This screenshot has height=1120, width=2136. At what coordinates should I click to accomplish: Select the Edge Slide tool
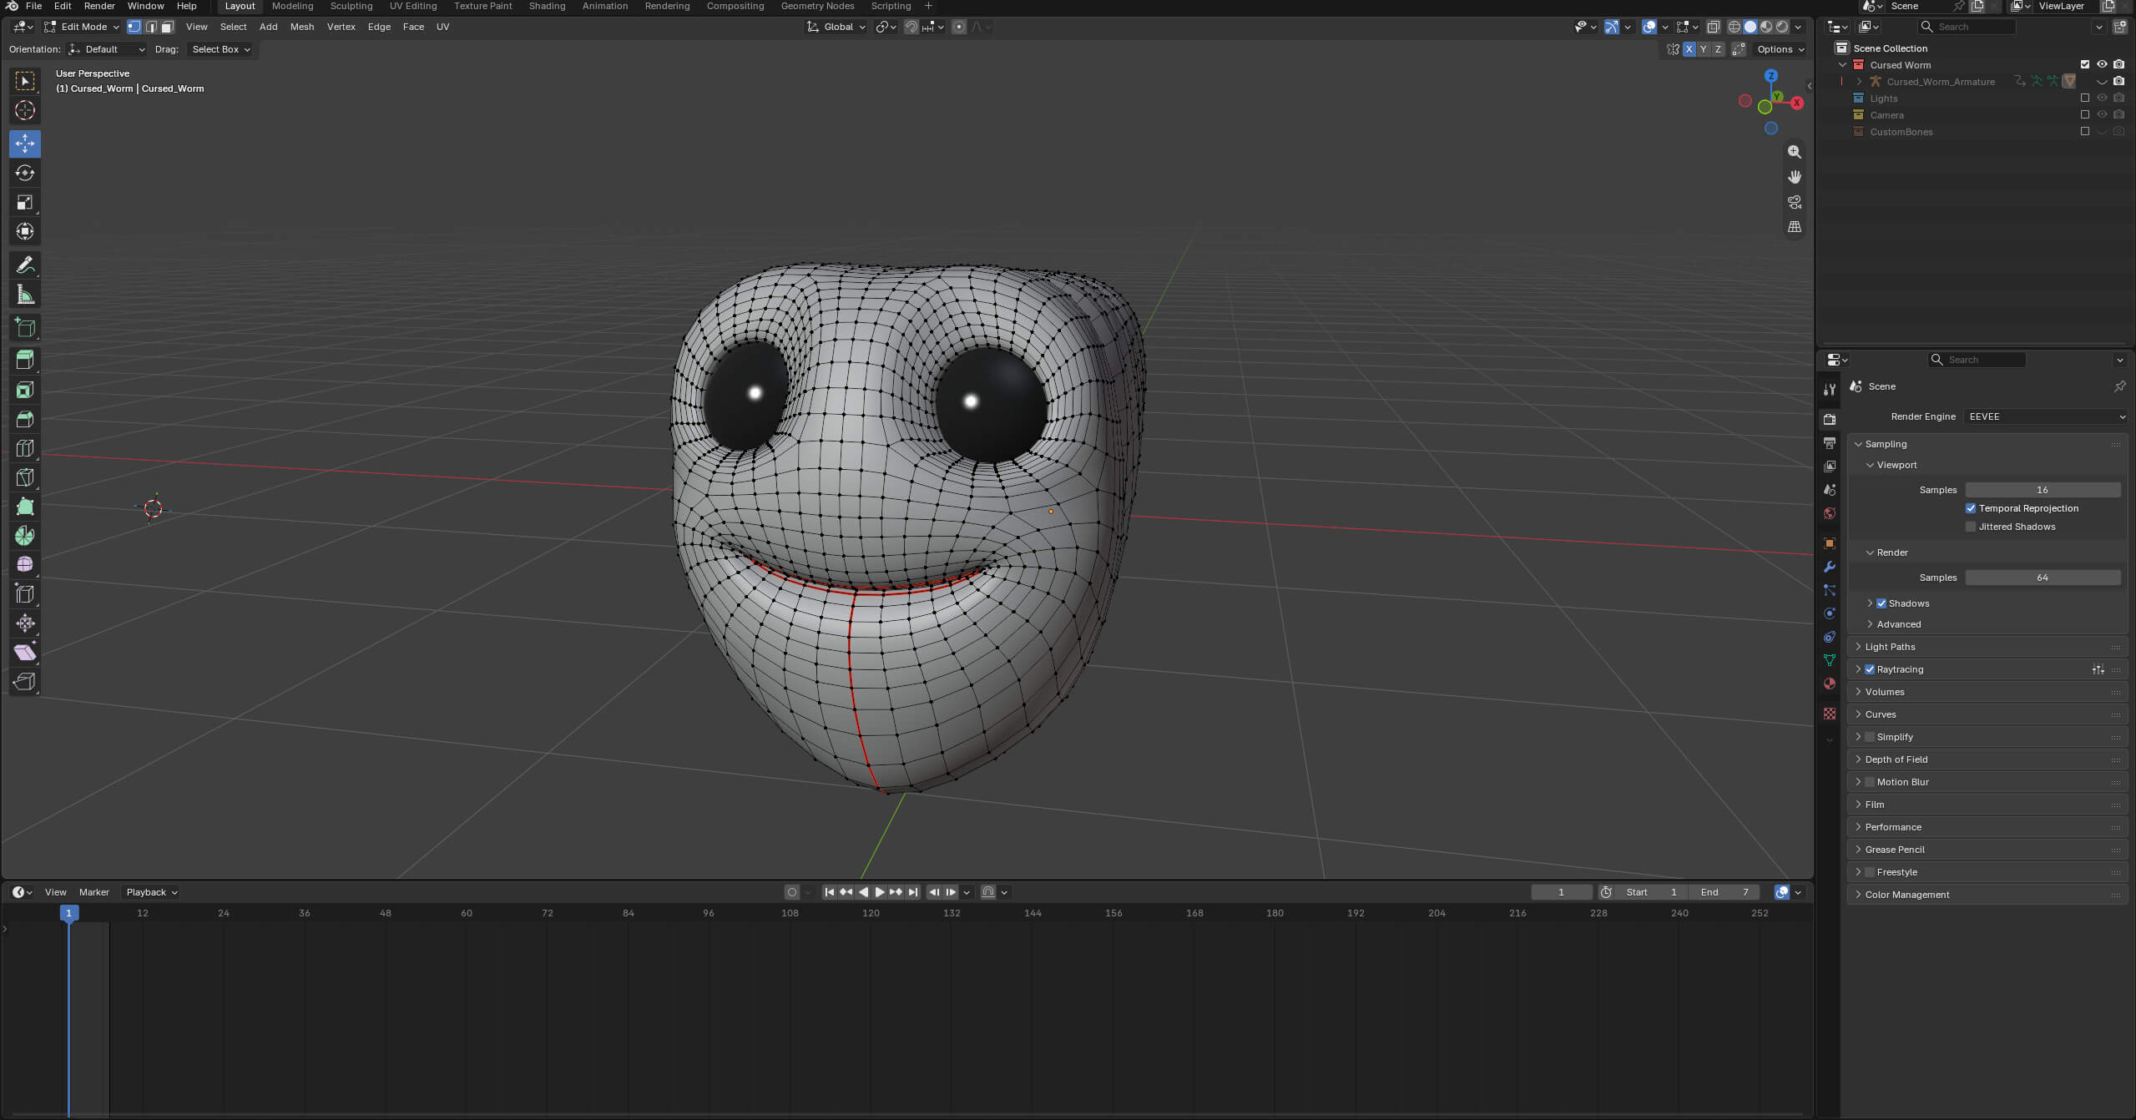click(x=25, y=594)
